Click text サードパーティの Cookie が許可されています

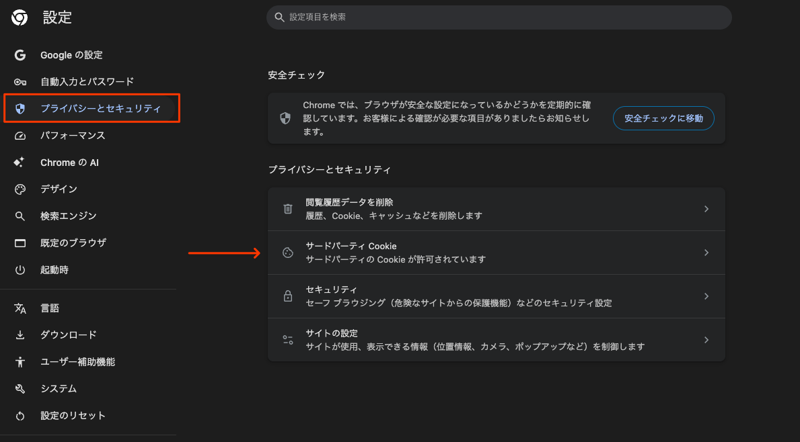(x=396, y=260)
